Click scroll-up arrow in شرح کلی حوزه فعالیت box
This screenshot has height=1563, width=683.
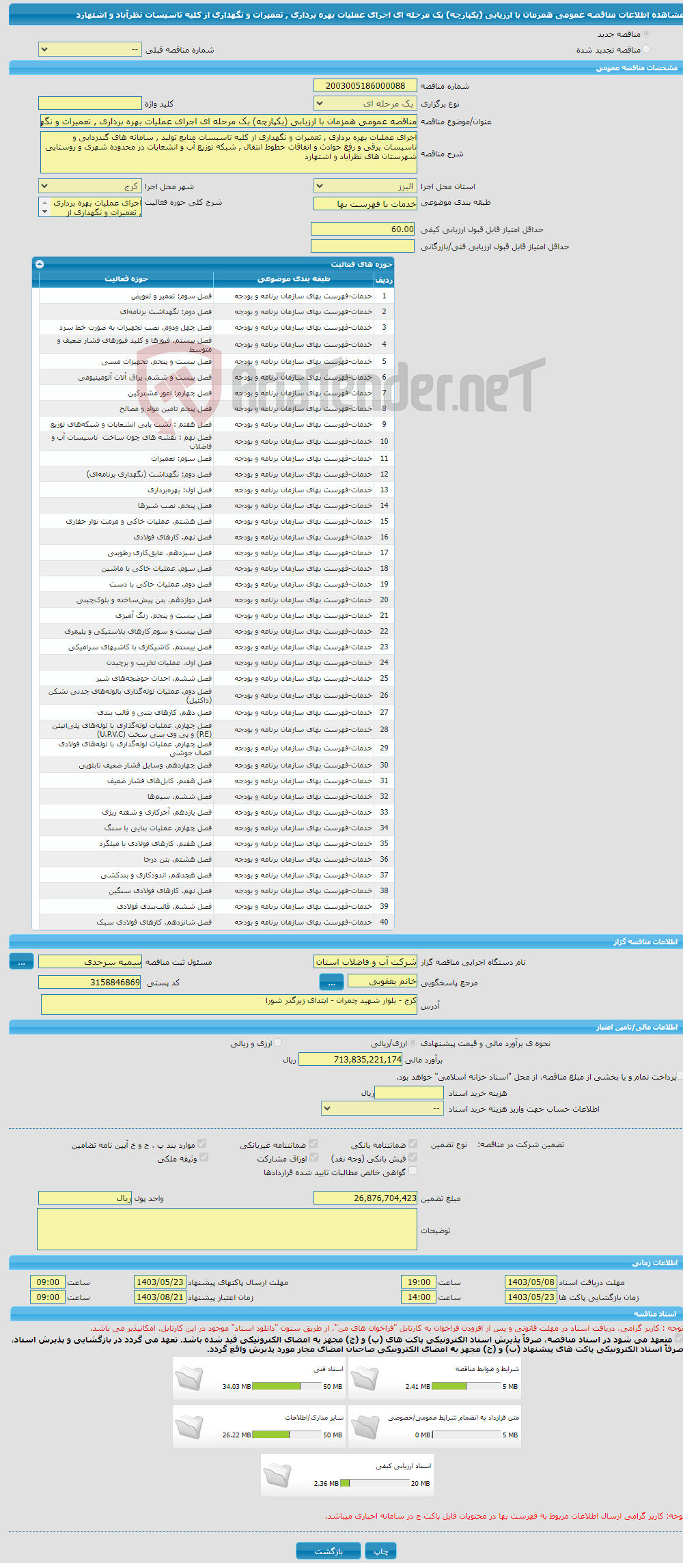point(45,203)
